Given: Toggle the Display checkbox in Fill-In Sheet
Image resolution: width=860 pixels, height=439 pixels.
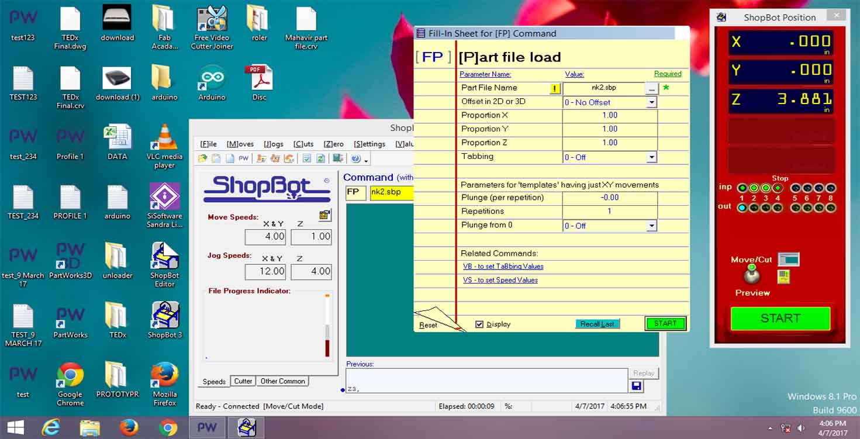Looking at the screenshot, I should (479, 324).
